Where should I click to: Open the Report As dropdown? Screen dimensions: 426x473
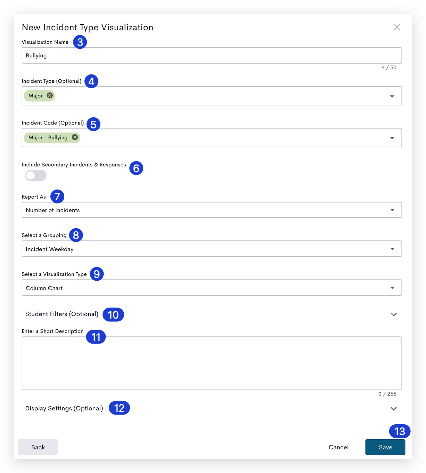212,210
